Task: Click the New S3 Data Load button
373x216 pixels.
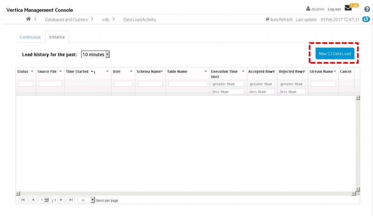Action: pos(334,54)
